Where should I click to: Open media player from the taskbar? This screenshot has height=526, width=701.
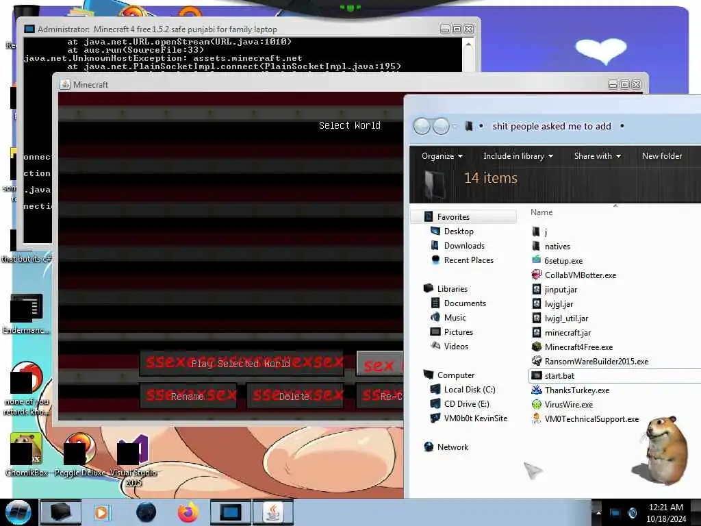pos(101,512)
